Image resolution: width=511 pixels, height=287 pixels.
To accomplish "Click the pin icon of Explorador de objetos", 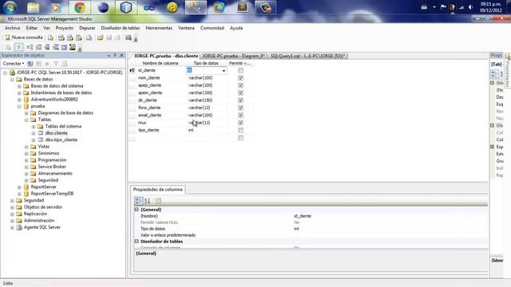I will tap(115, 56).
